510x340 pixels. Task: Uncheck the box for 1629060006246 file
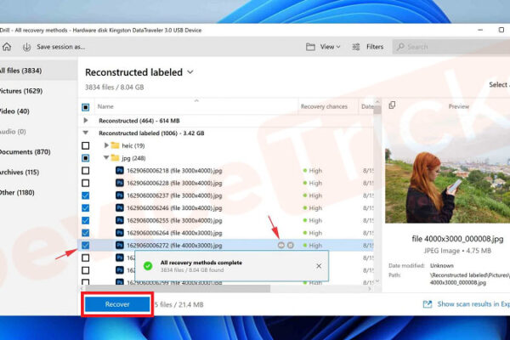coord(86,208)
